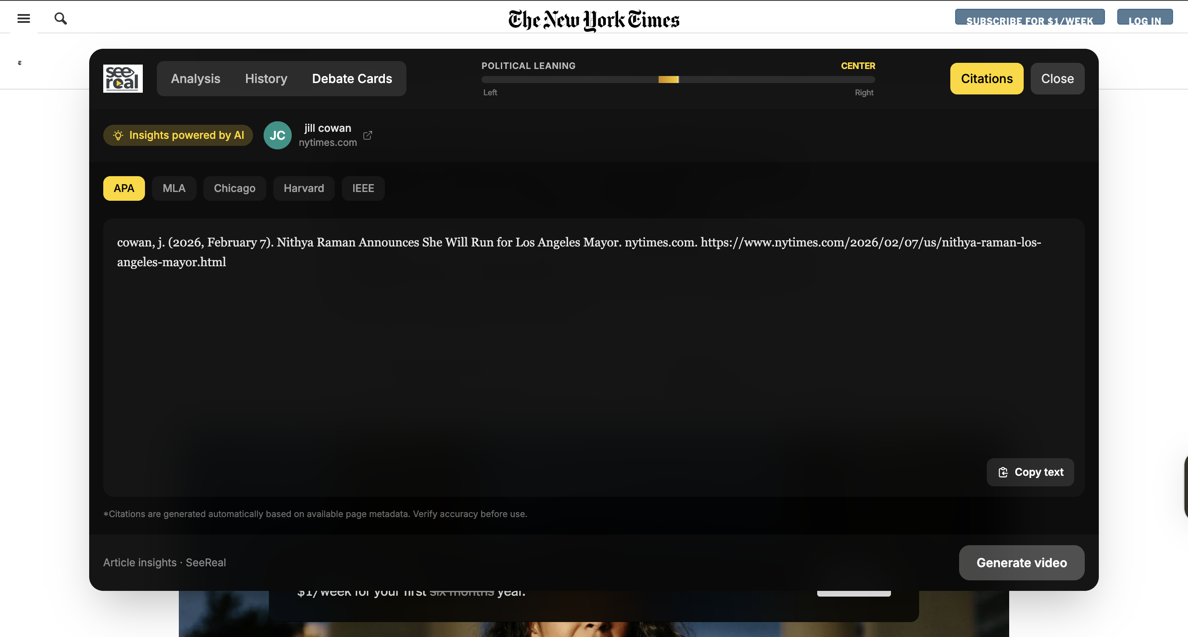
Task: Select the APA citation style
Action: [123, 188]
